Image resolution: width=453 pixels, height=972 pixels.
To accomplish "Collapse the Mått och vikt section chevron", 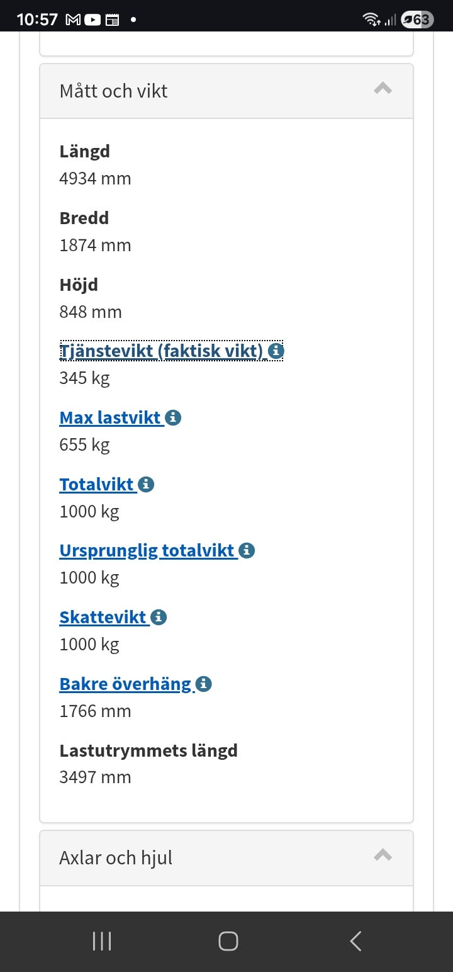I will (x=383, y=89).
